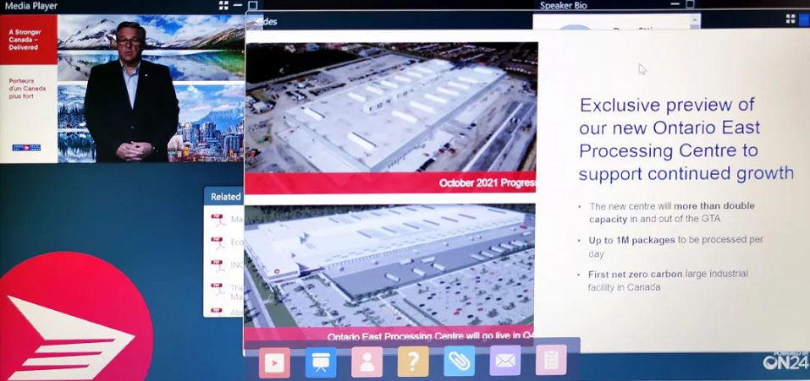Image resolution: width=810 pixels, height=381 pixels.
Task: Open the paperclip Resources widget
Action: (x=460, y=361)
